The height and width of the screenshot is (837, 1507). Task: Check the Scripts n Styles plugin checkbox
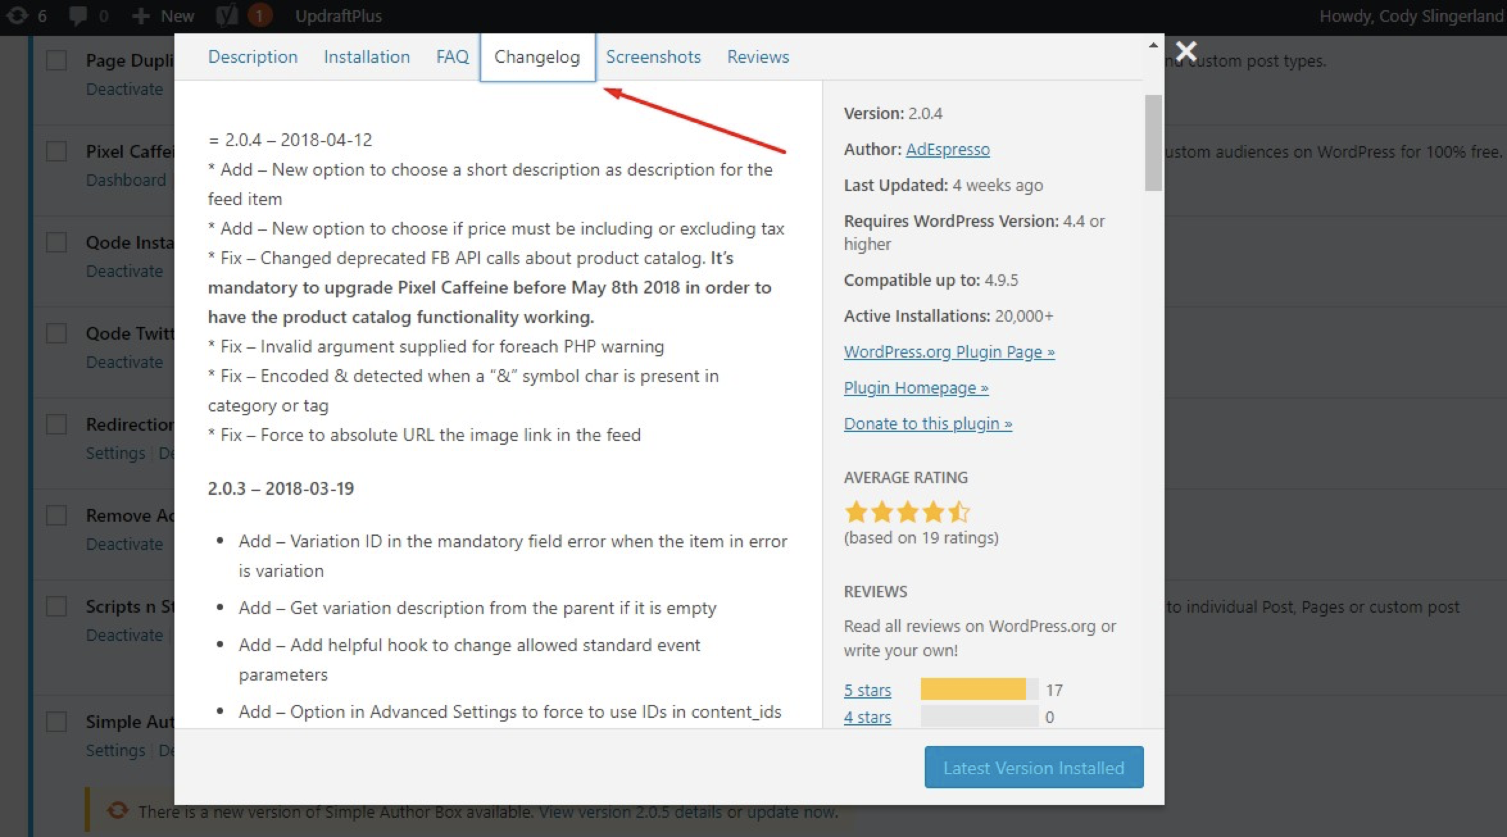tap(56, 607)
